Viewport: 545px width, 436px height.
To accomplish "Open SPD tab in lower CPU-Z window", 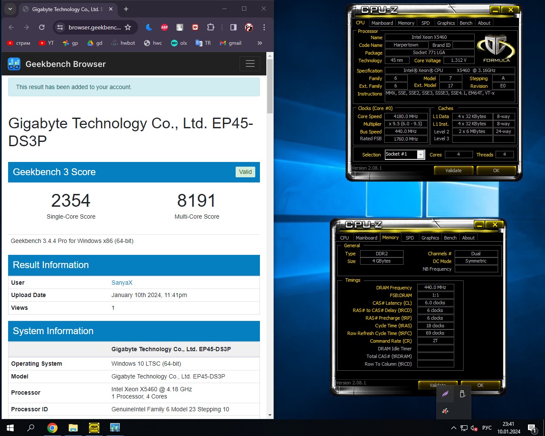I will click(409, 238).
